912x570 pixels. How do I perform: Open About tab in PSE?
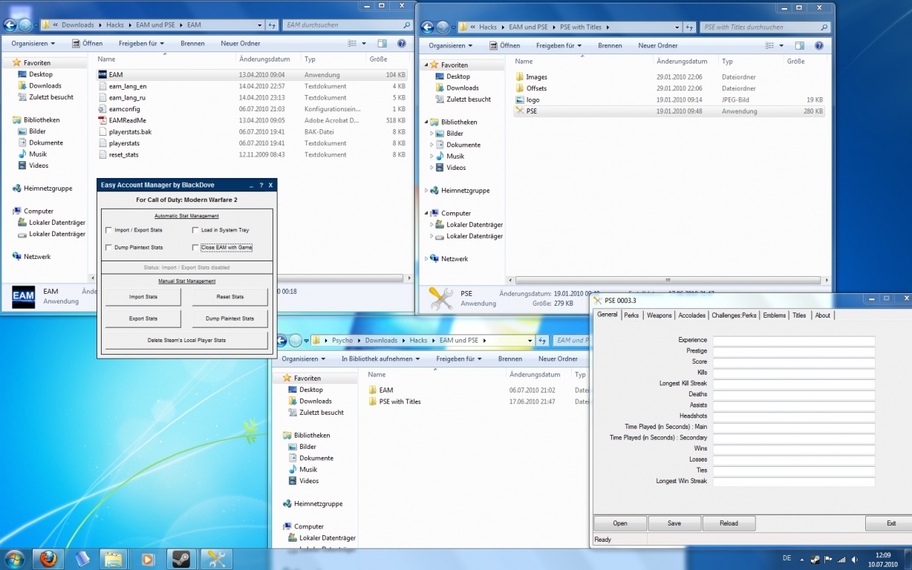[823, 315]
